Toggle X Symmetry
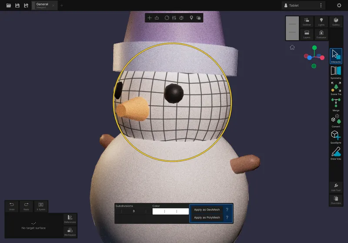 [x=41, y=206]
